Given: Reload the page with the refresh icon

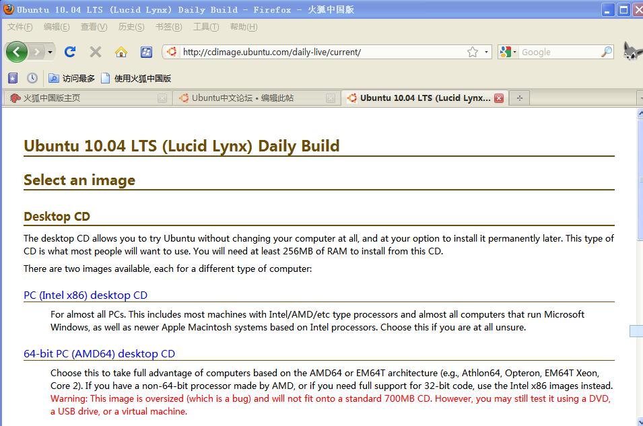Looking at the screenshot, I should [x=70, y=52].
